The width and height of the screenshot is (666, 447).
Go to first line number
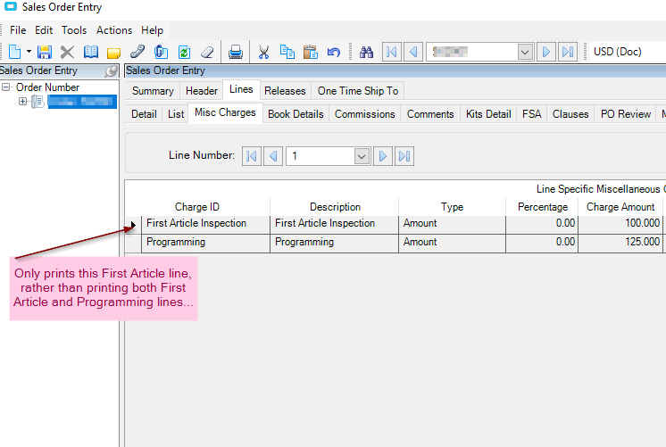pos(252,156)
